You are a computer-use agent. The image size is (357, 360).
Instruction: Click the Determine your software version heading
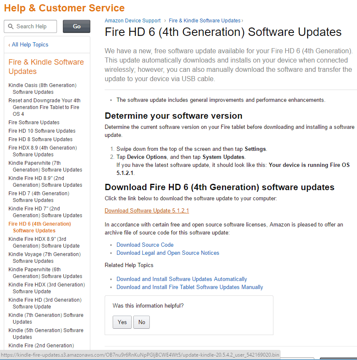pyautogui.click(x=173, y=116)
